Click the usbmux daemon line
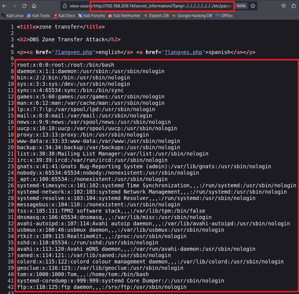The height and width of the screenshot is (294, 299). (x=121, y=230)
